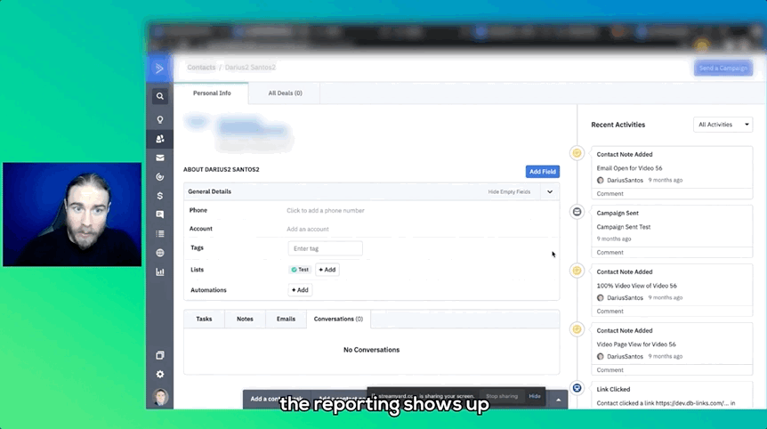Collapse the General Details chevron
This screenshot has width=767, height=429.
550,191
